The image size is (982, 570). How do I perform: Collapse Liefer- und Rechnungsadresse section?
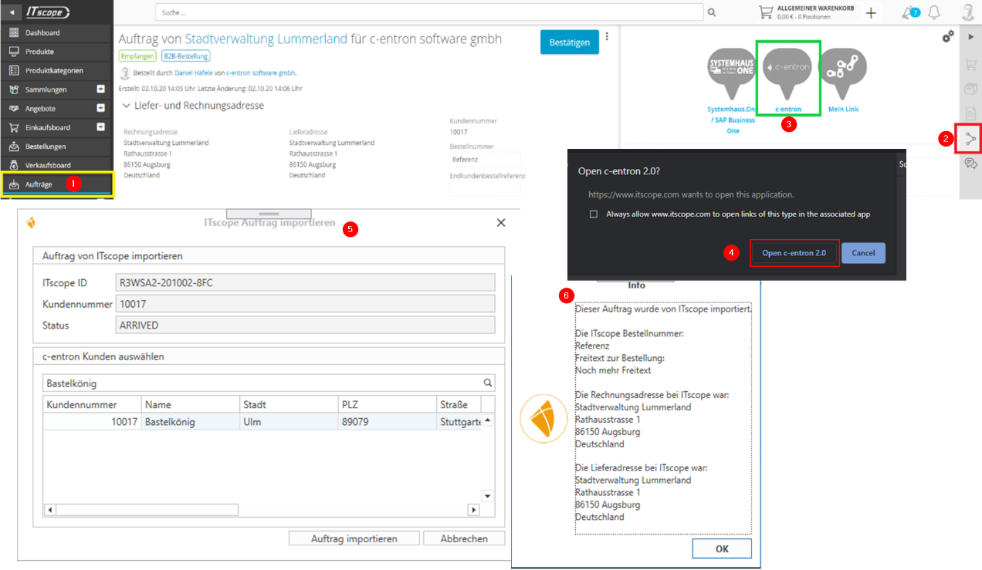(x=127, y=106)
